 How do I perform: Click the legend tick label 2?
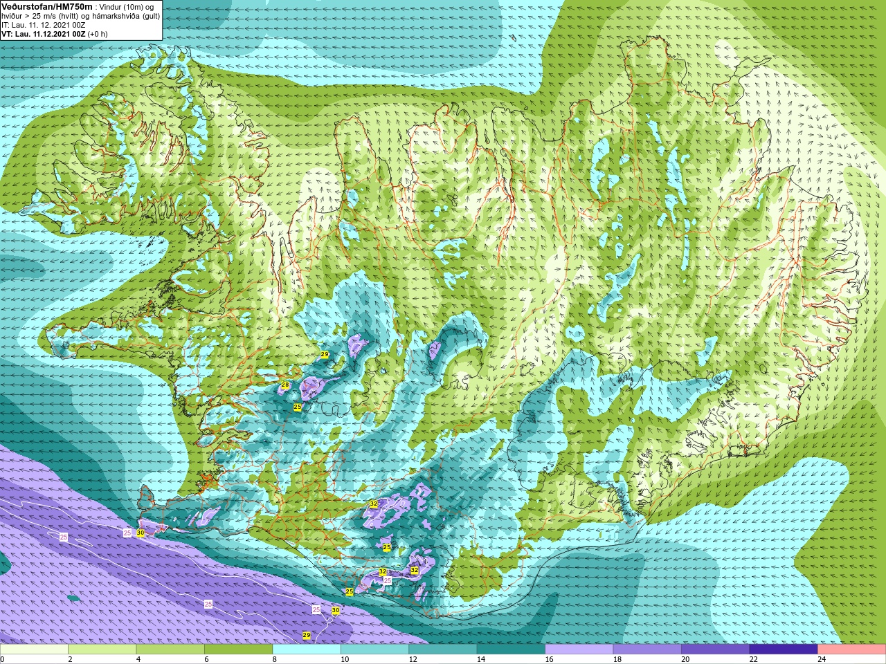click(x=70, y=659)
